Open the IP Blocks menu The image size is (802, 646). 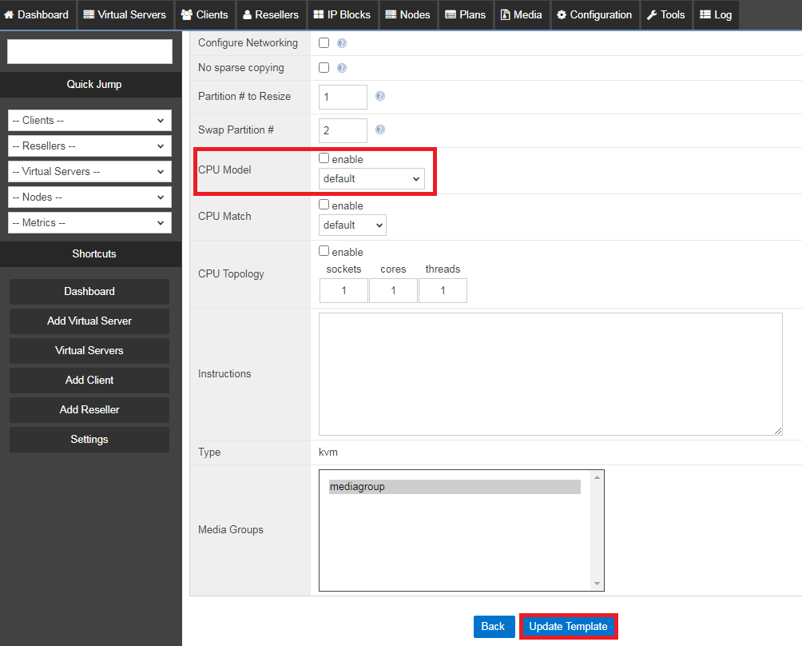342,14
